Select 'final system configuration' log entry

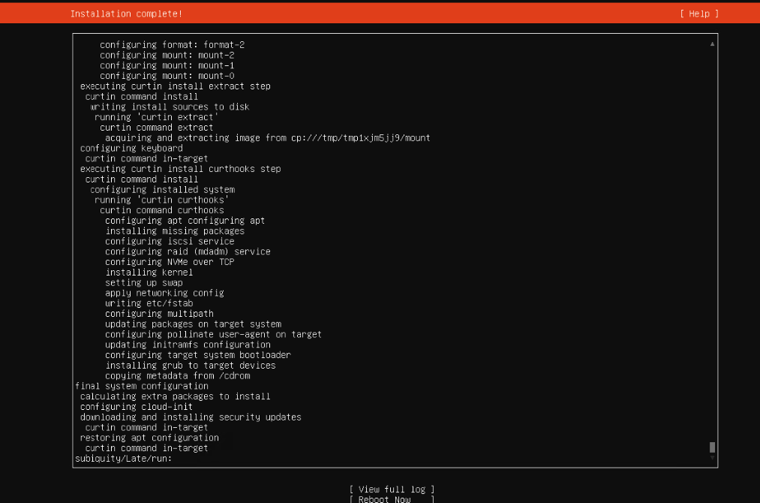(142, 386)
